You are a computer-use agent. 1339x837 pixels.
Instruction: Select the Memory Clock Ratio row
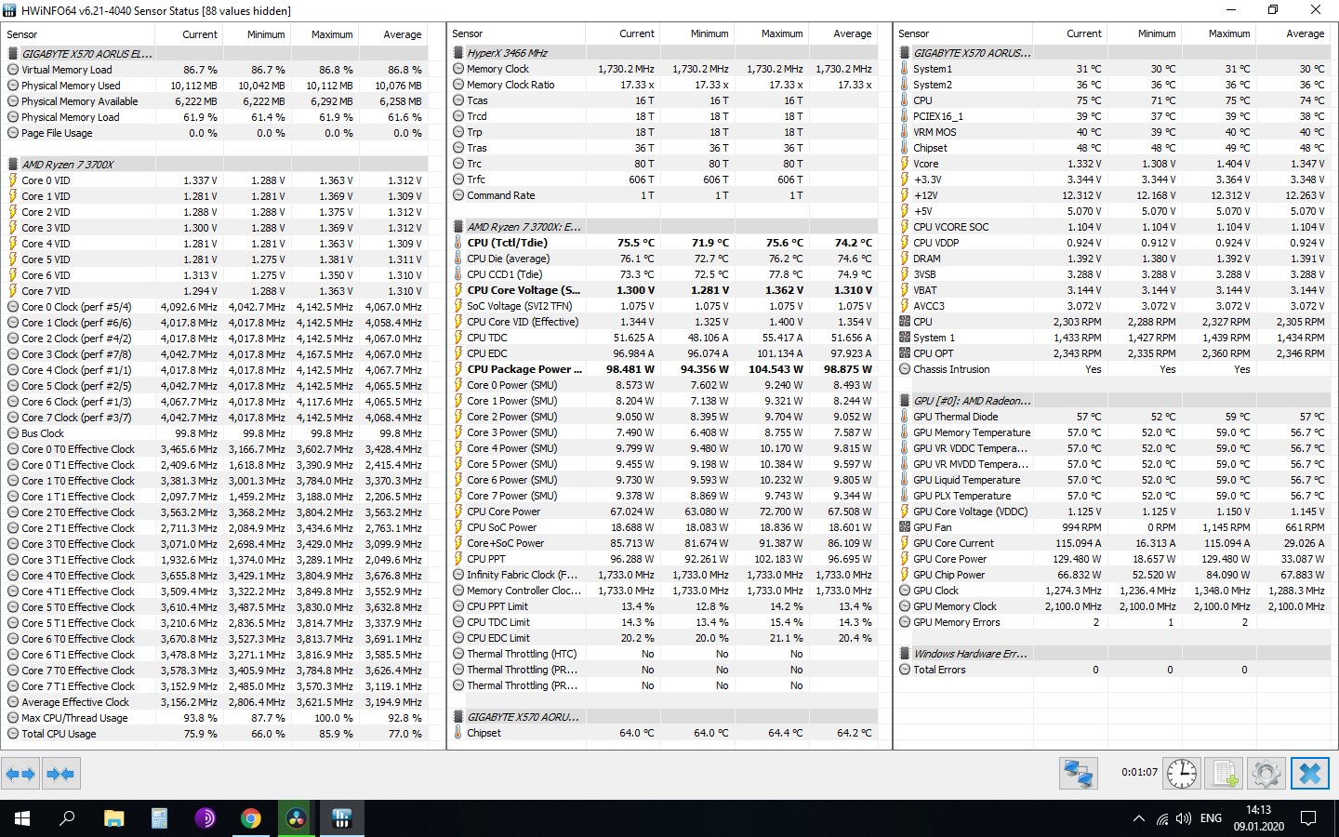[x=663, y=85]
